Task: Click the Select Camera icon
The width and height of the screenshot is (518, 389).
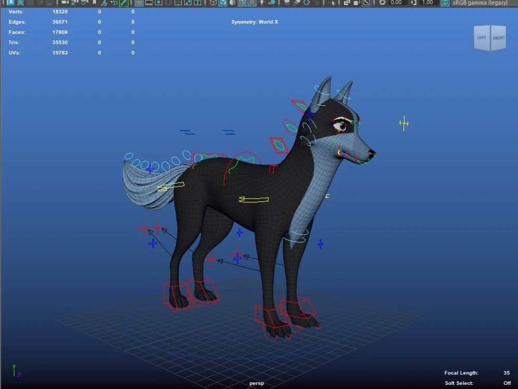Action: pos(65,2)
